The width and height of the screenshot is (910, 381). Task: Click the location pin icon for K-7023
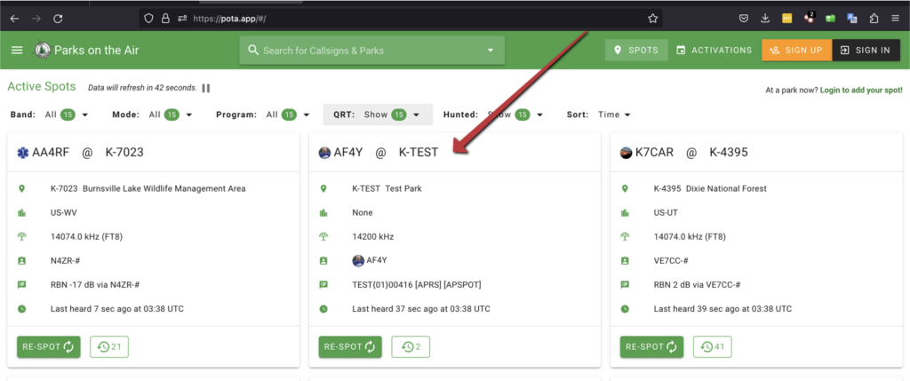22,188
